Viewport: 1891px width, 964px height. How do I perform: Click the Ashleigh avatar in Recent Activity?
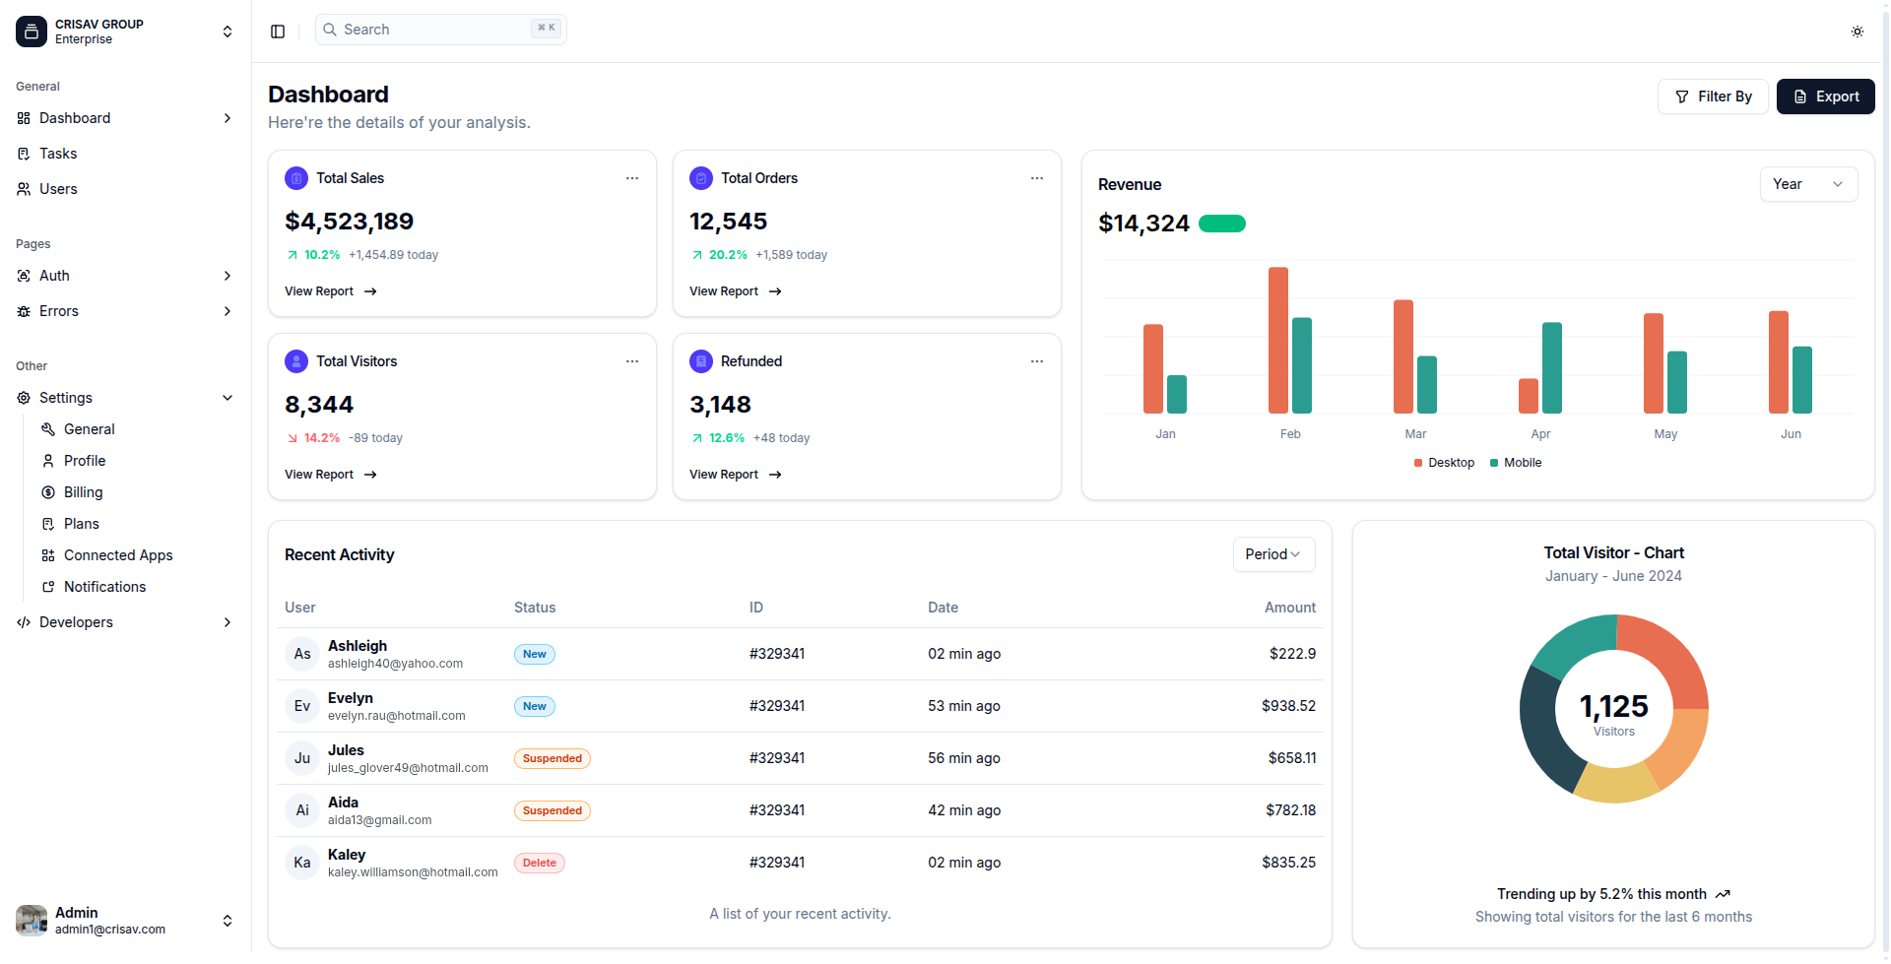click(302, 654)
